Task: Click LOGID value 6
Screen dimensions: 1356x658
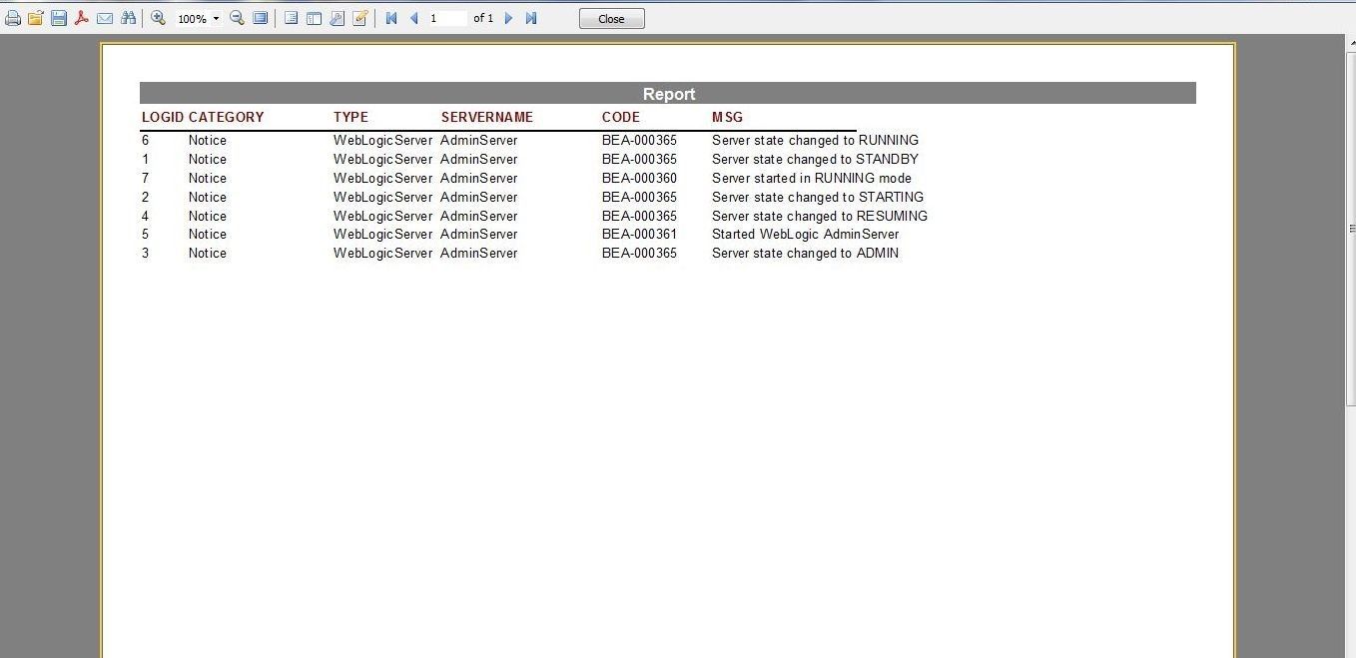Action: click(145, 140)
